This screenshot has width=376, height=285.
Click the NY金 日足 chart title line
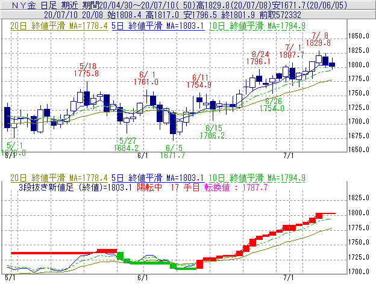[x=180, y=5]
